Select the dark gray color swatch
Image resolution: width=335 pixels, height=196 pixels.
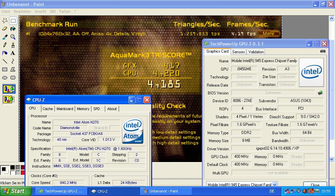(18, 168)
